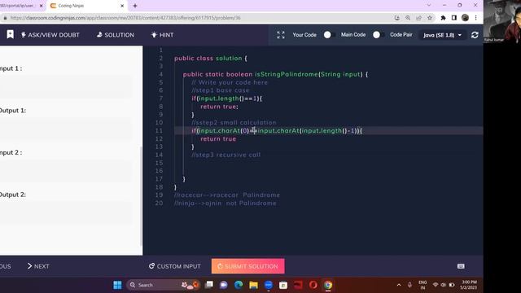Show the Hint
The width and height of the screenshot is (521, 293).
click(162, 35)
